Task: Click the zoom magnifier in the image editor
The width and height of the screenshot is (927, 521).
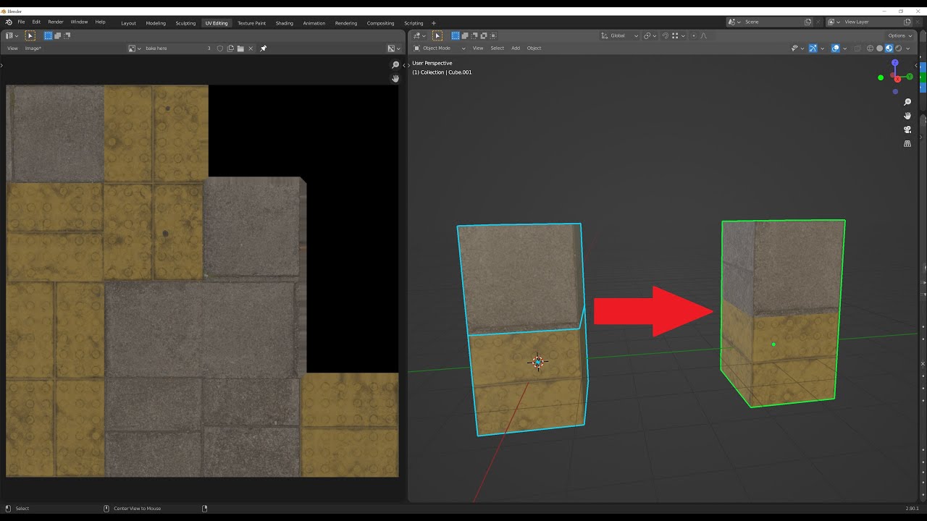Action: pyautogui.click(x=395, y=64)
